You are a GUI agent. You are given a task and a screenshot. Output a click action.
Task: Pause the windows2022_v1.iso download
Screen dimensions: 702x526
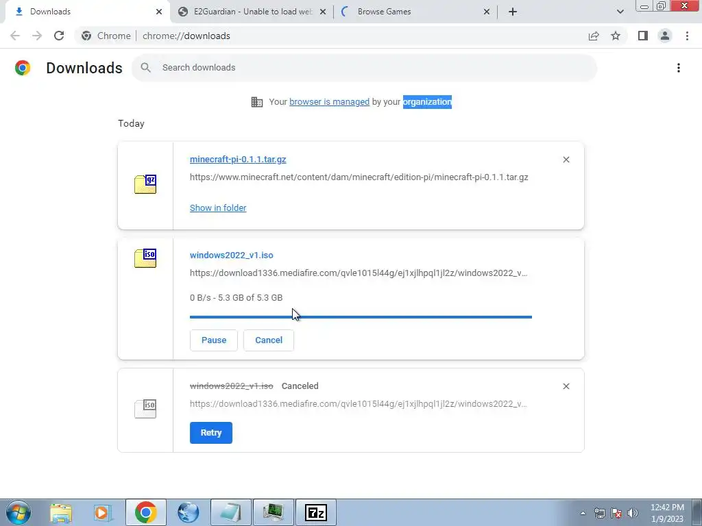click(x=214, y=340)
